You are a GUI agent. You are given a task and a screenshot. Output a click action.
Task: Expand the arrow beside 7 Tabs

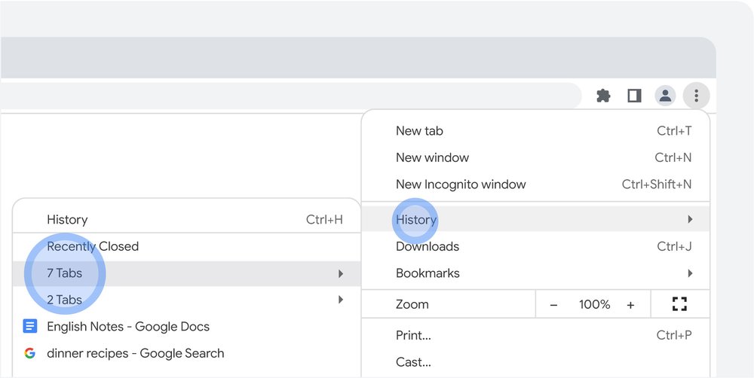341,274
